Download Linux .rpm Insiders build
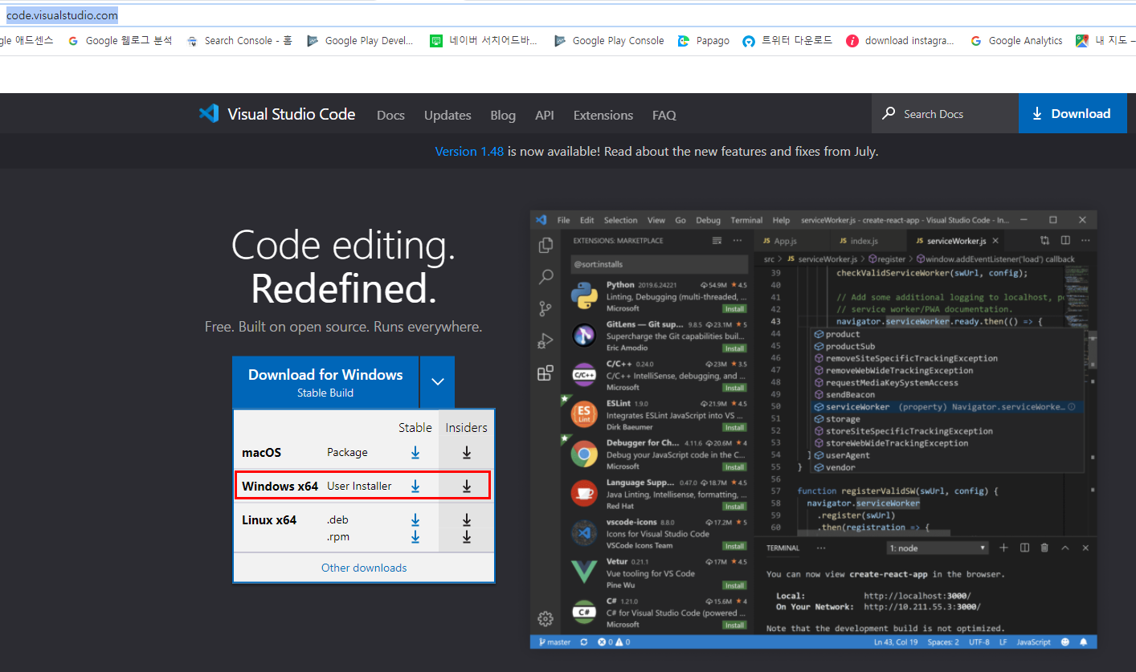Image resolution: width=1136 pixels, height=672 pixels. tap(467, 536)
